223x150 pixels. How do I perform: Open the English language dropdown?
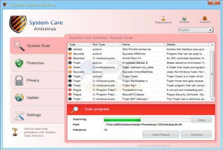[196, 30]
